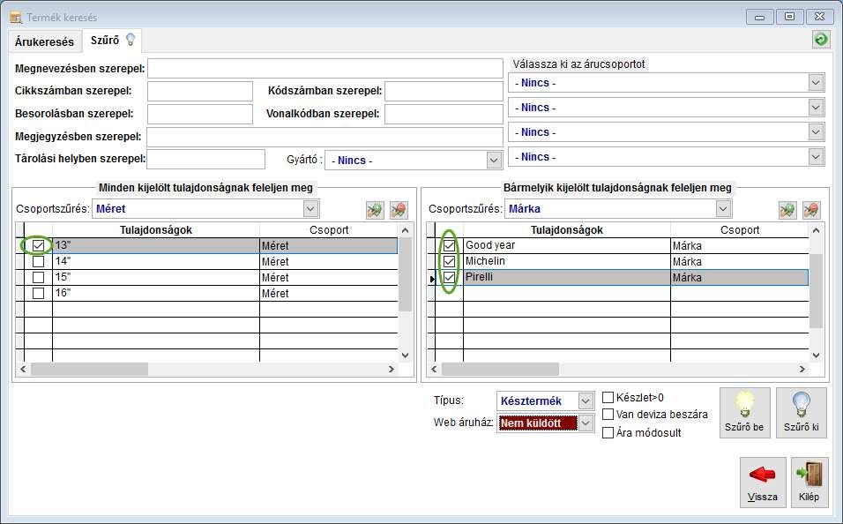Open Csoportszűrés dropdown showing Méret
The height and width of the screenshot is (524, 843).
point(310,209)
